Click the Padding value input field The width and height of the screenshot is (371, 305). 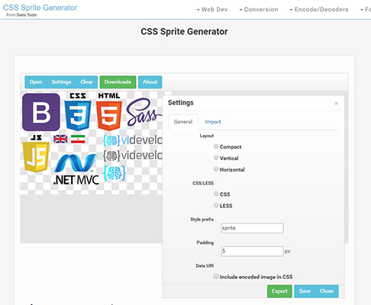[x=252, y=252]
